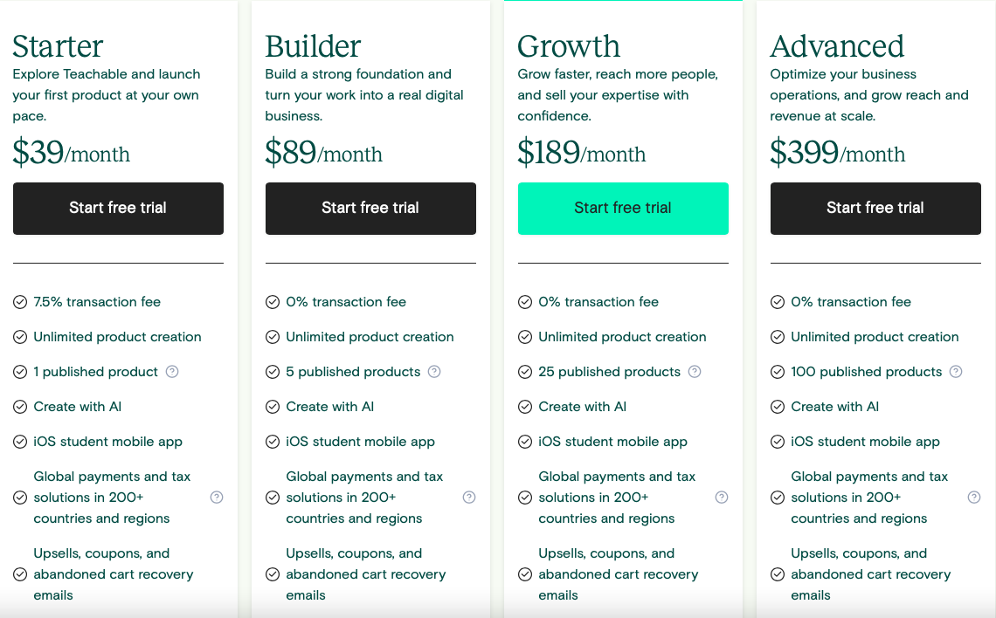Click Builder global payments help icon

tap(469, 498)
